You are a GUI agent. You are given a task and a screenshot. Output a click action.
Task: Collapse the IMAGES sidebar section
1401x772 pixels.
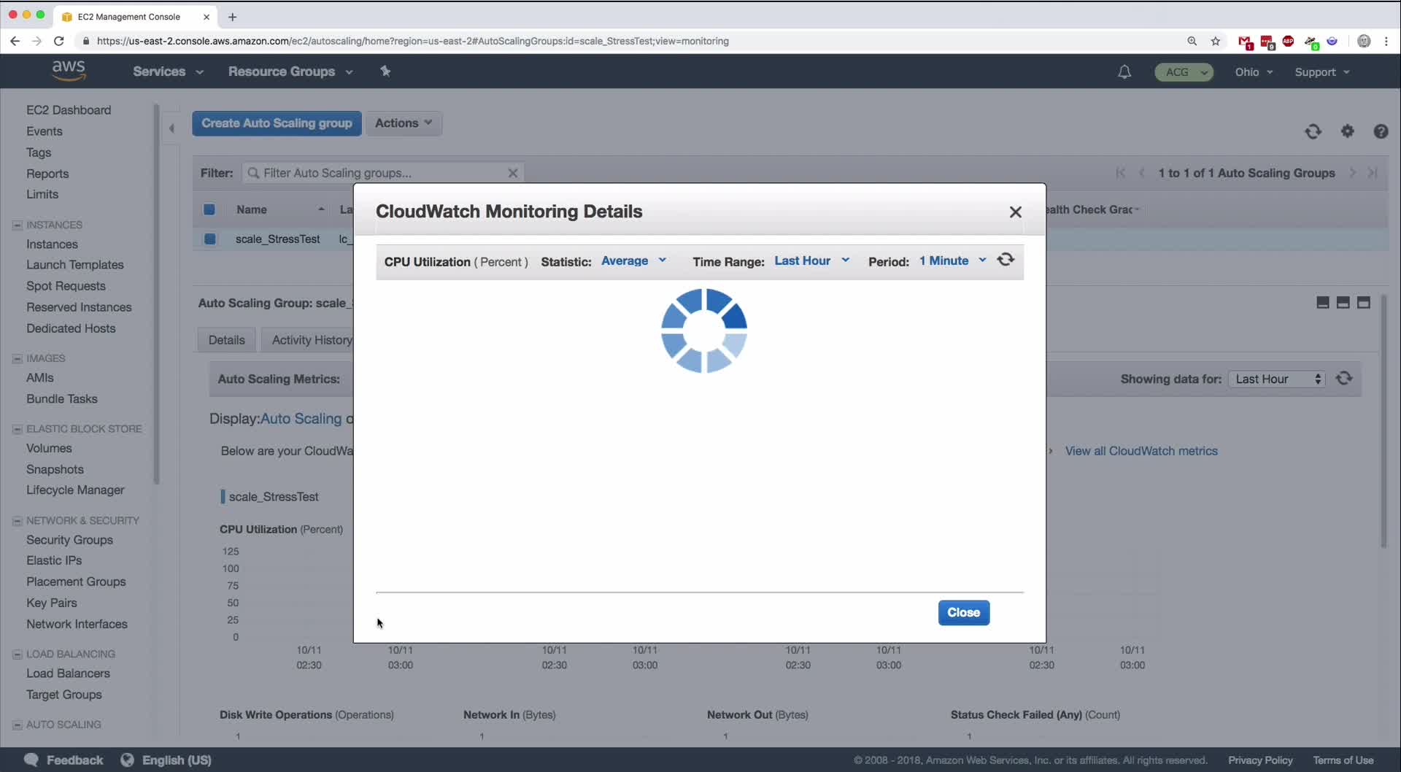point(18,358)
